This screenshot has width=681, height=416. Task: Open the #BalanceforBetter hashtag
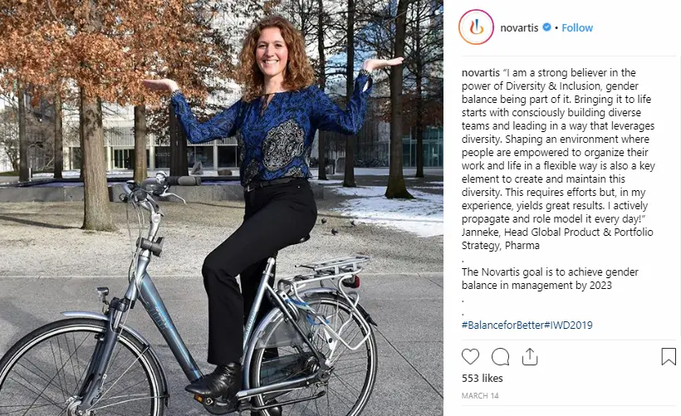[502, 325]
